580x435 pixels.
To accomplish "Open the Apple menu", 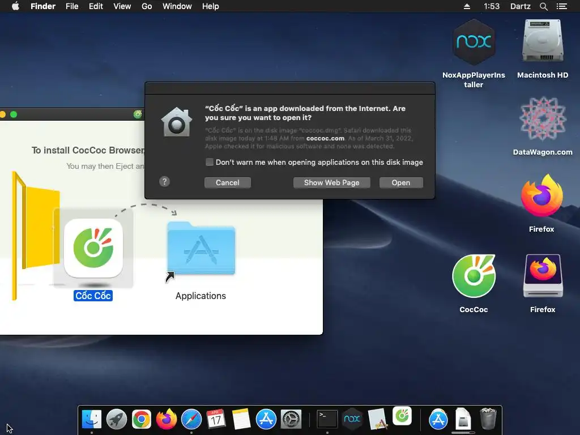I will coord(15,6).
